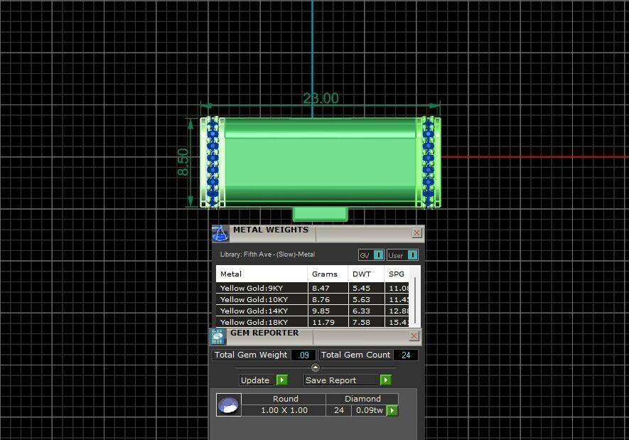Click the Total Gem Count label
The image size is (629, 440).
point(356,355)
